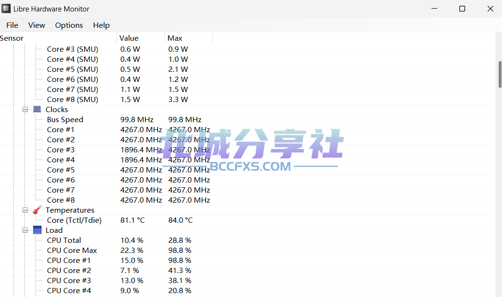Select the Core #4 (SMU) power row
The image size is (502, 297).
pos(247,59)
